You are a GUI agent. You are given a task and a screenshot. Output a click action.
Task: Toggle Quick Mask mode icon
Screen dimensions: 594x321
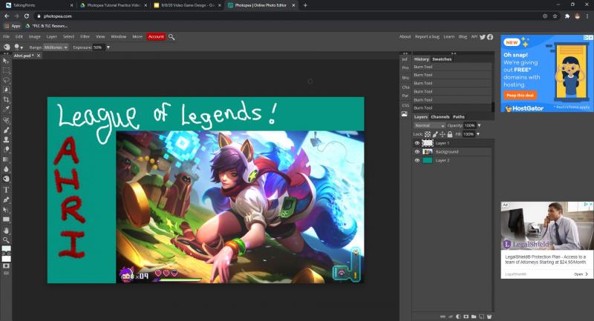(6, 266)
